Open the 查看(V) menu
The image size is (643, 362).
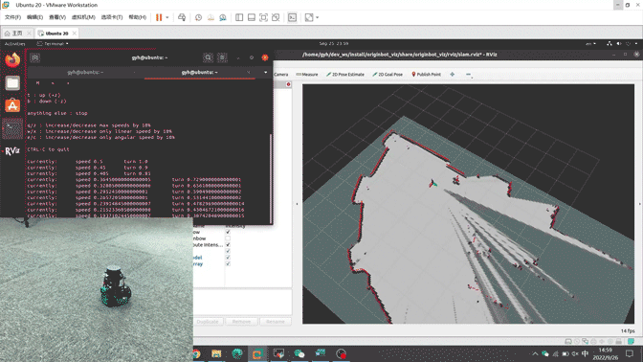click(57, 17)
